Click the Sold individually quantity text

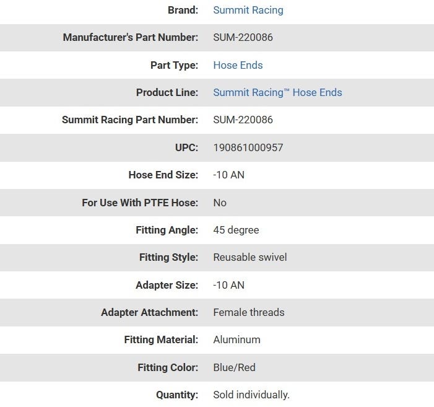[x=251, y=395]
